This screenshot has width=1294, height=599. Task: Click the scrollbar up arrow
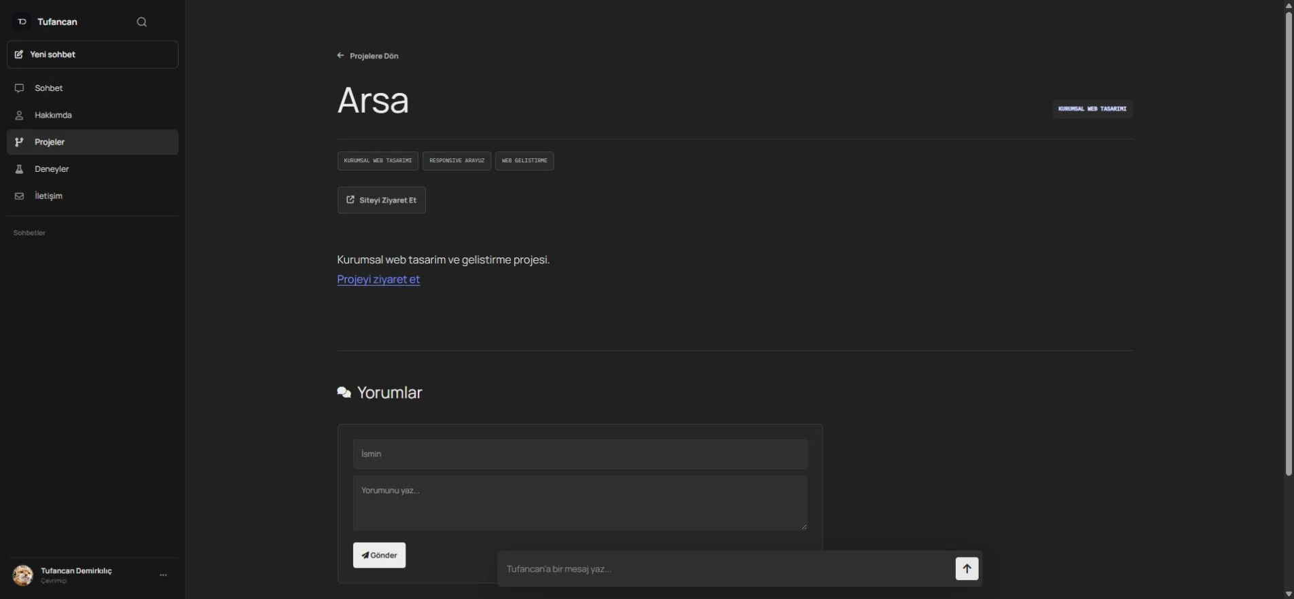point(1289,5)
